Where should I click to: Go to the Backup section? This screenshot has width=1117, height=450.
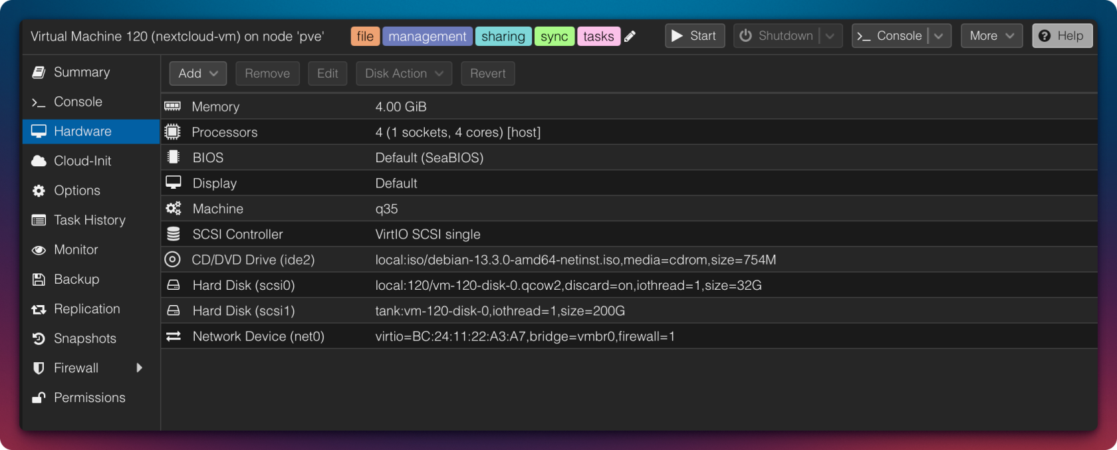(x=76, y=279)
